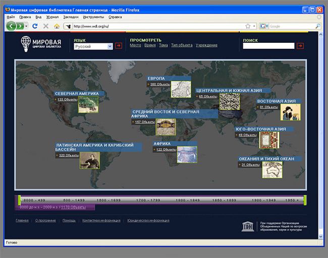The image size is (328, 258).
Task: Click the Юго-Восточная Азия thumbnail
Action: click(x=269, y=140)
